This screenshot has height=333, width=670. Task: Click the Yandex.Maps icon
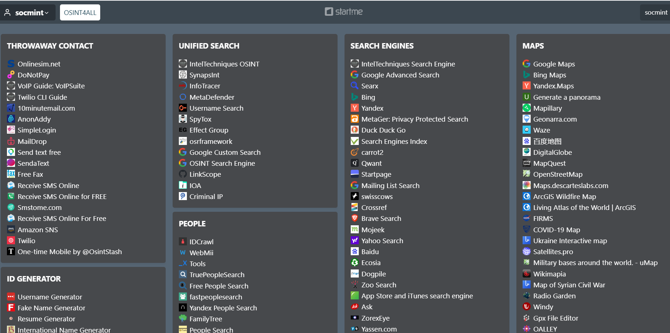pos(527,86)
